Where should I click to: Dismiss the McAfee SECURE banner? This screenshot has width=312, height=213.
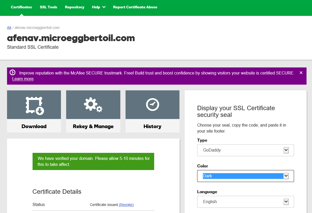(301, 73)
